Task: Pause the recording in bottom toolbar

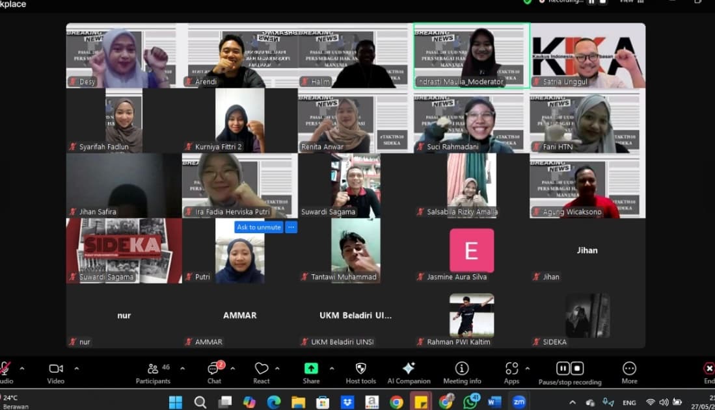Action: click(x=563, y=368)
